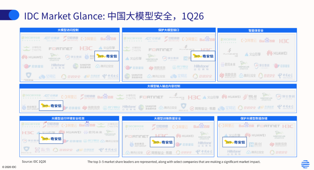Click the Fortinet logo in 保护大模型接口 panel
The height and width of the screenshot is (170, 314).
160,50
